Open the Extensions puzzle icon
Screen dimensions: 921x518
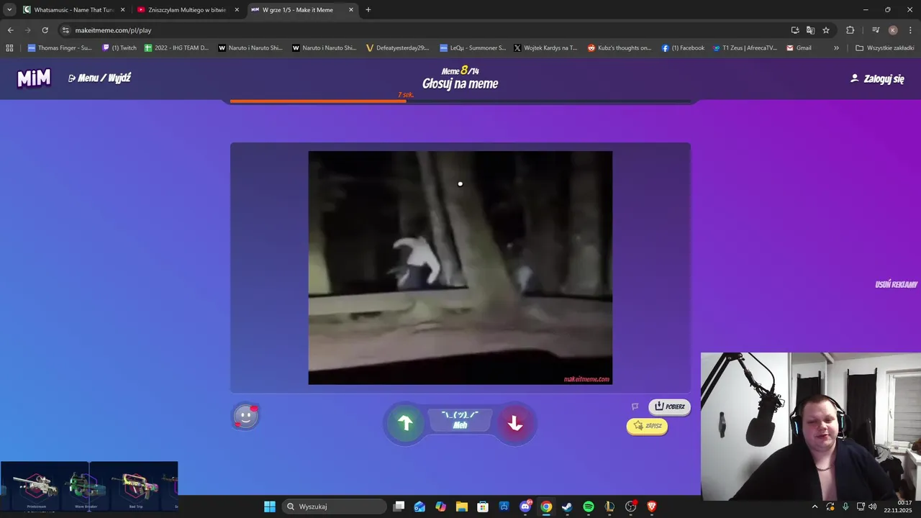[850, 30]
